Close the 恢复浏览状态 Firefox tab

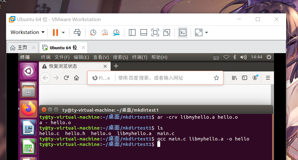point(105,66)
